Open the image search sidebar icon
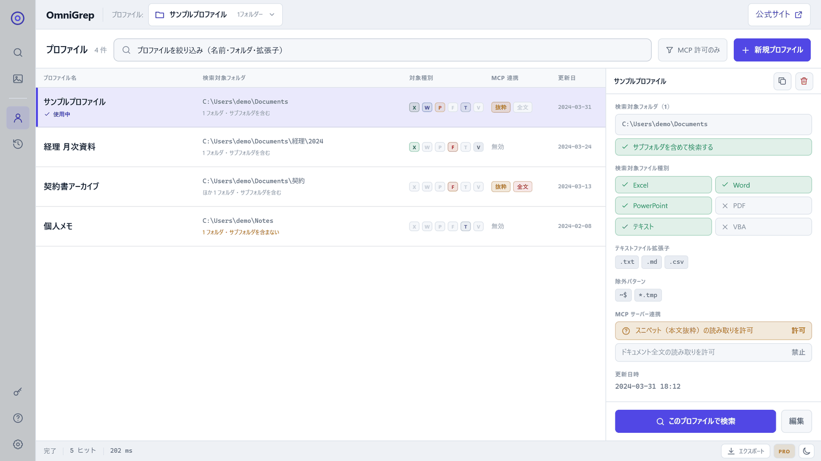 [x=18, y=78]
